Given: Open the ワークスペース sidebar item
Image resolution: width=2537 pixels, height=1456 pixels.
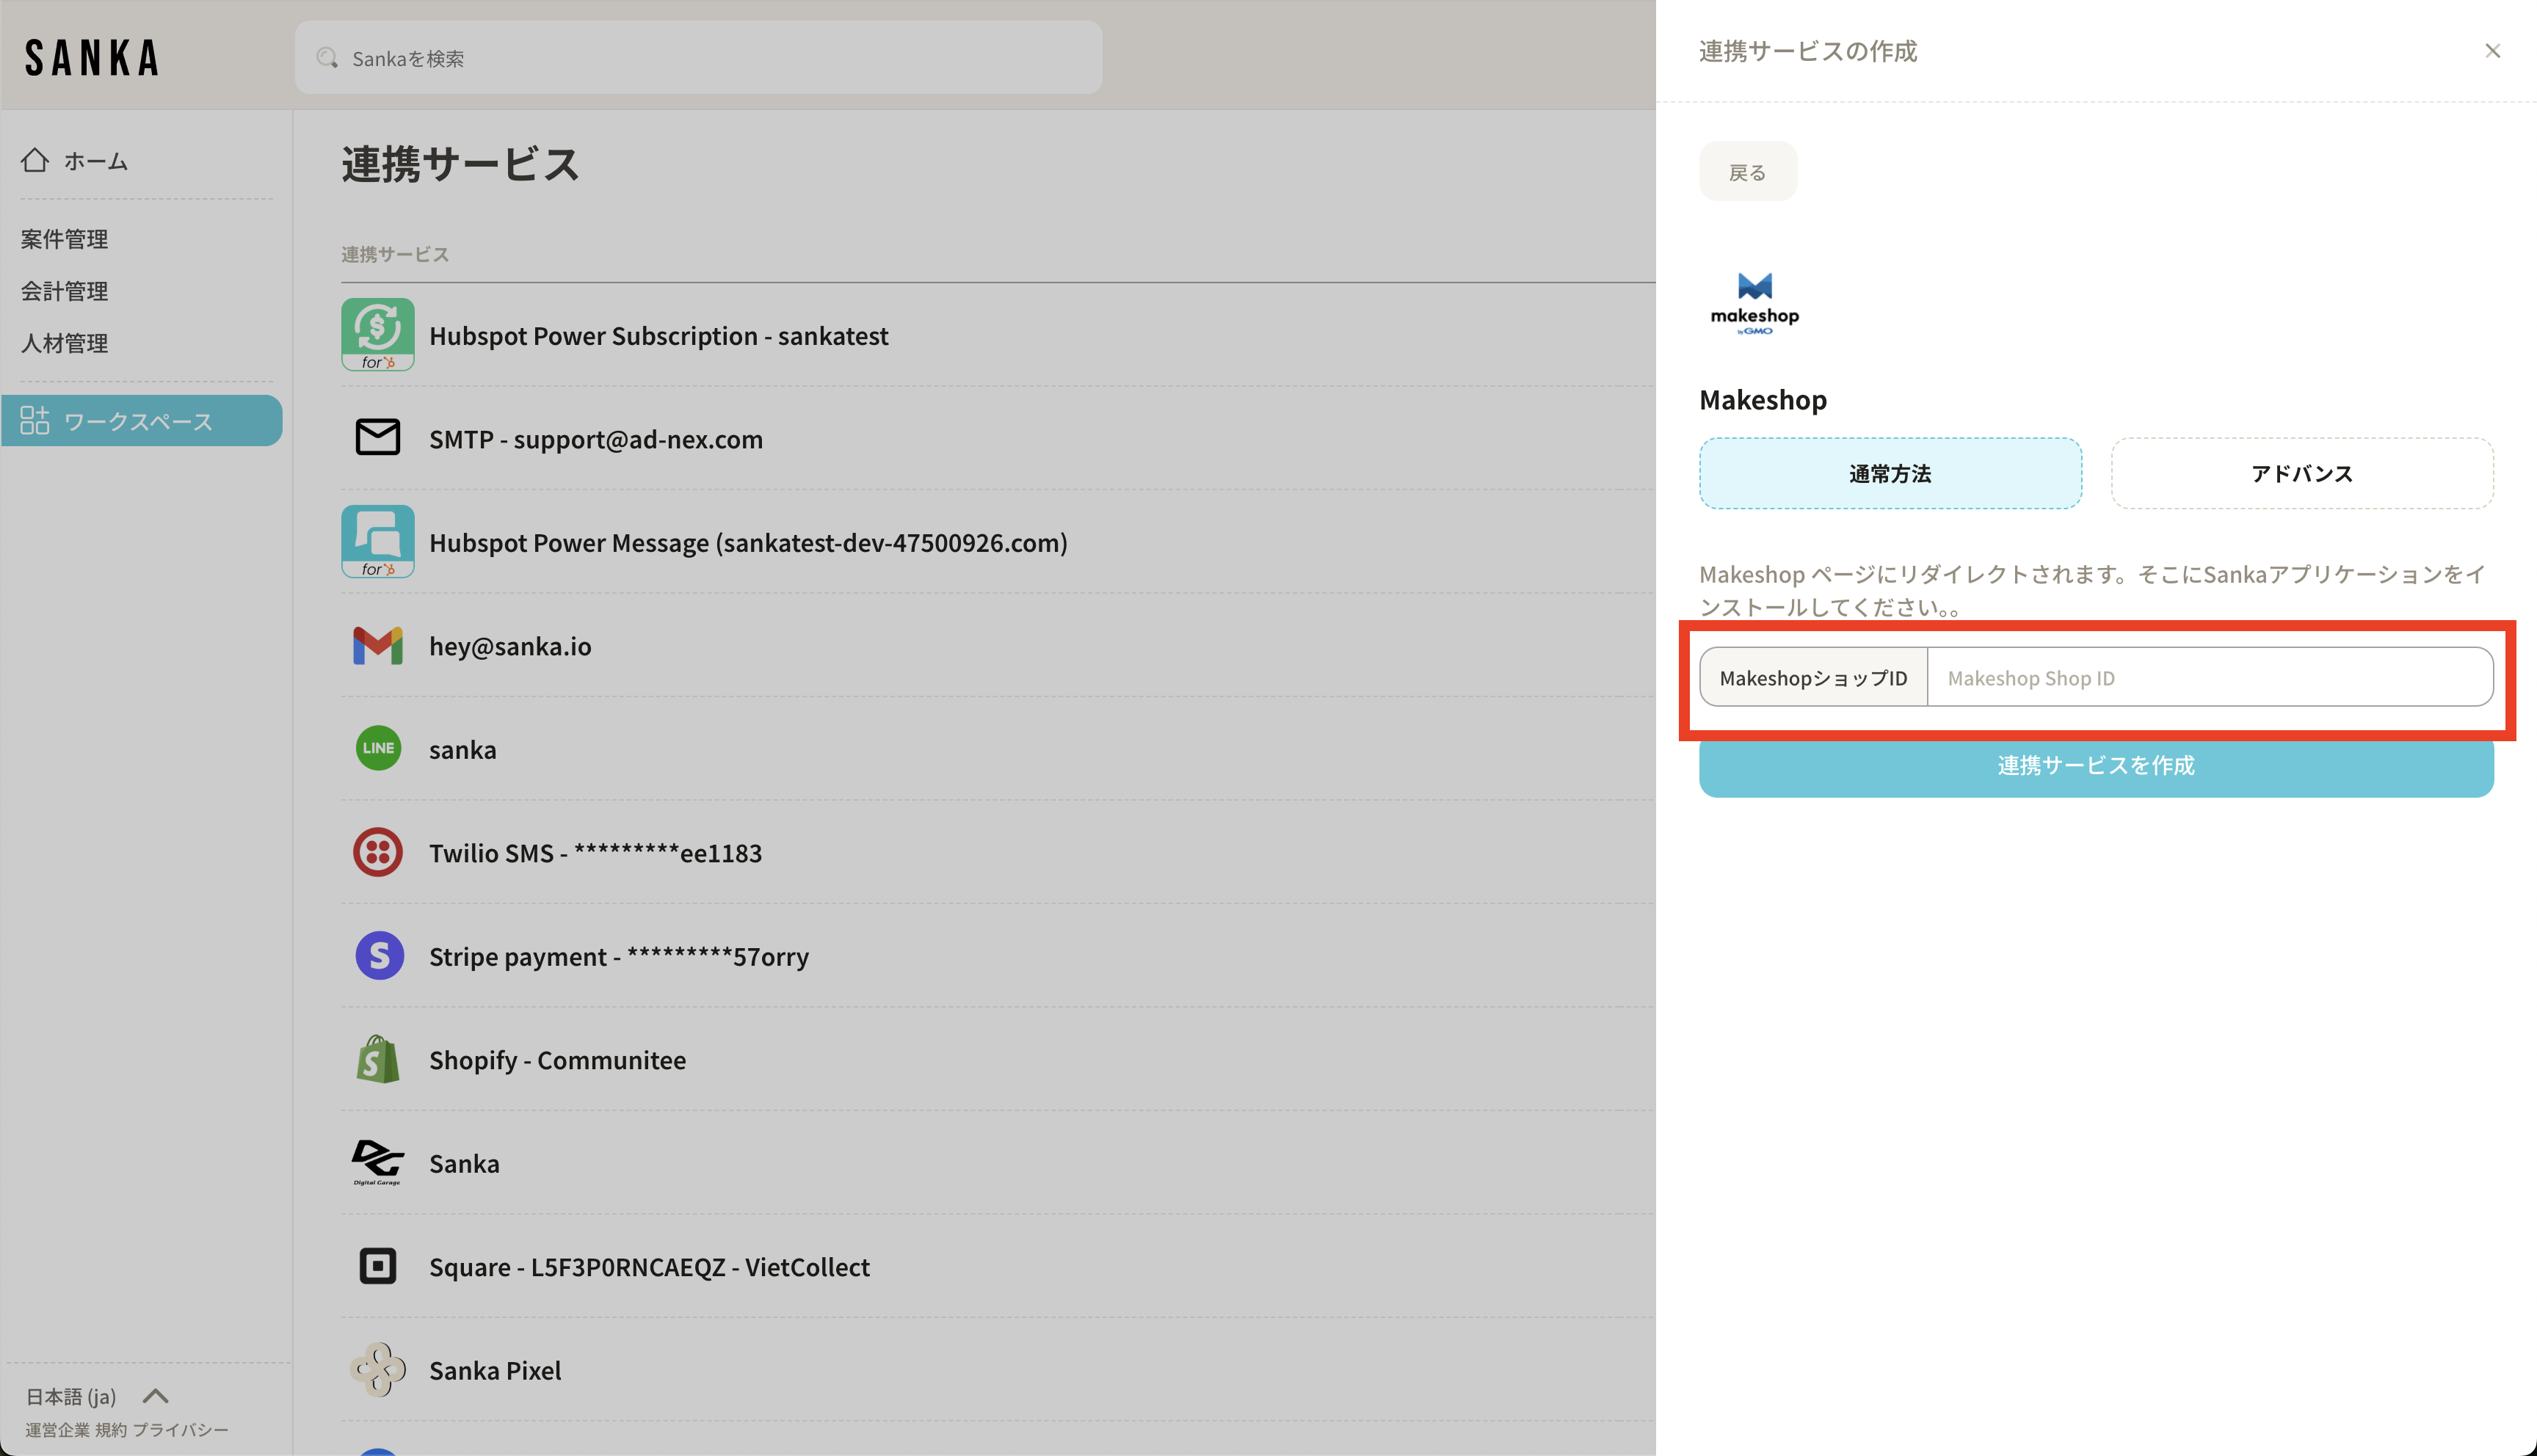Looking at the screenshot, I should [140, 421].
